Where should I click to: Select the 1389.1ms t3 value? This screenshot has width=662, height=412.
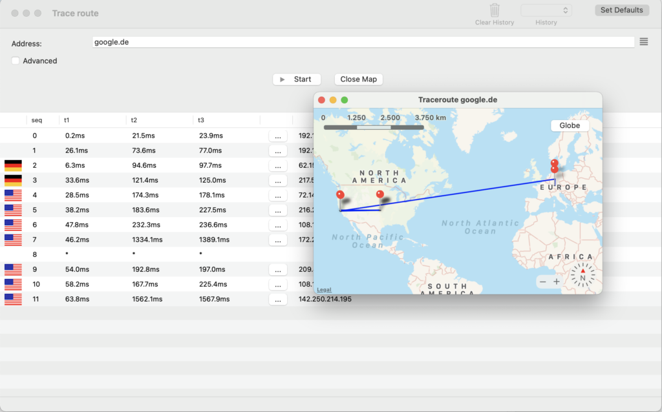tap(215, 240)
